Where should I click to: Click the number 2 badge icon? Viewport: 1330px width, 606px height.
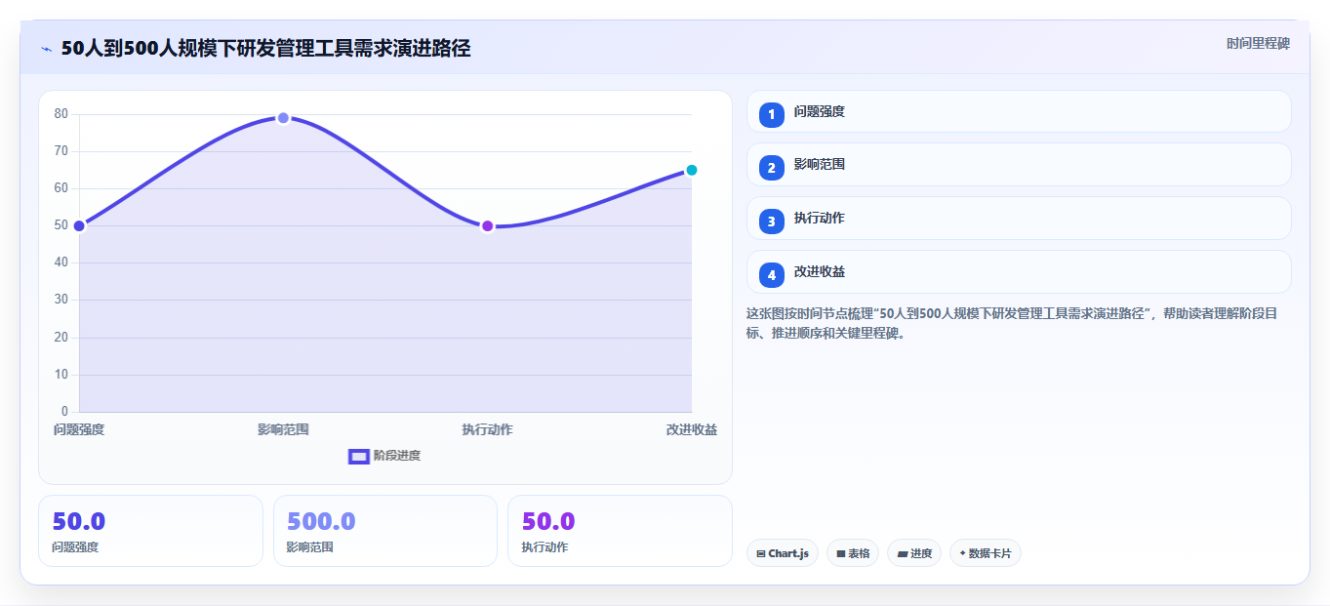coord(772,168)
